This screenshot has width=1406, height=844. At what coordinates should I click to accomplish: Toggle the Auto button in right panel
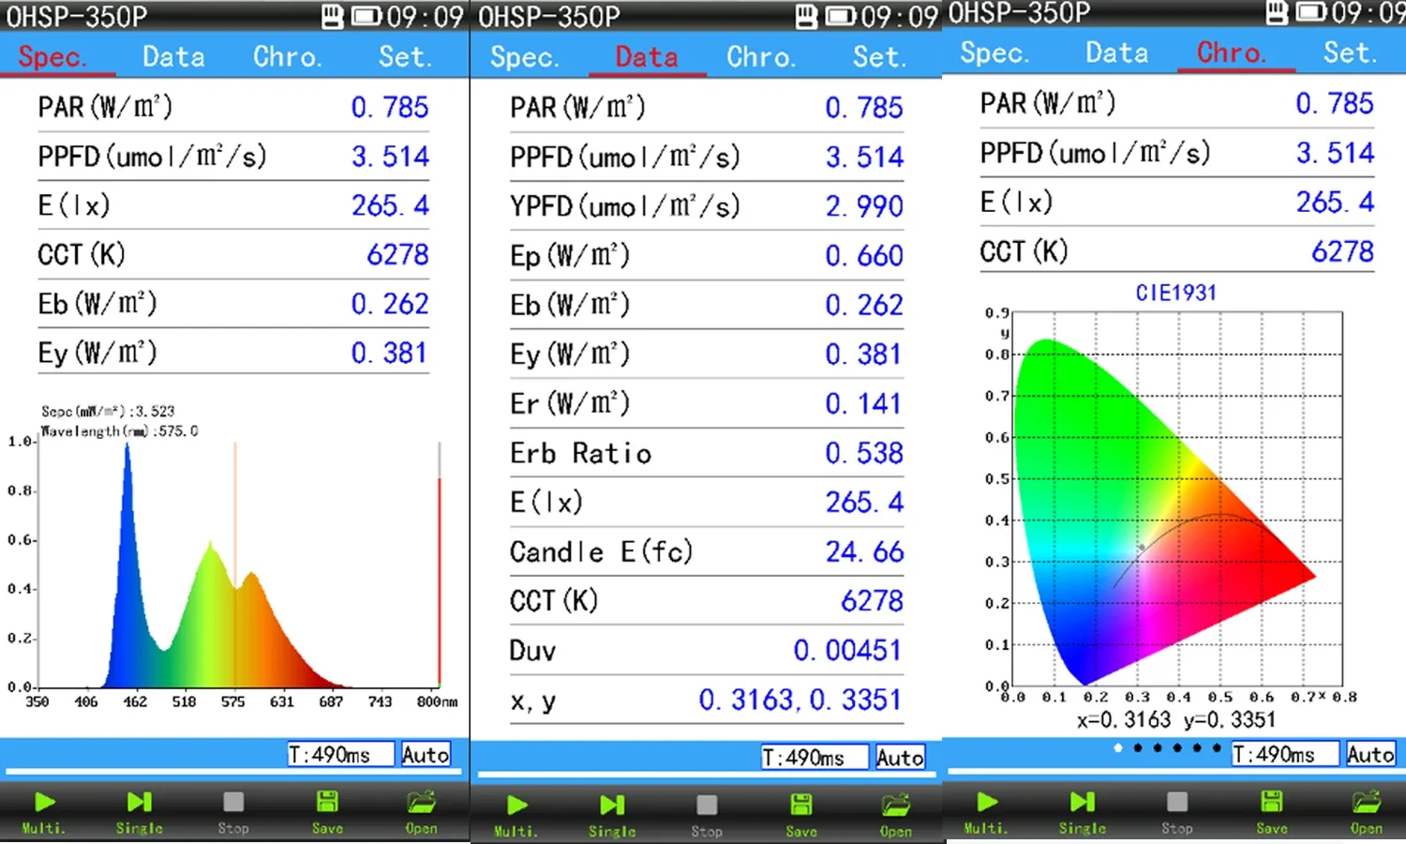pyautogui.click(x=1370, y=754)
